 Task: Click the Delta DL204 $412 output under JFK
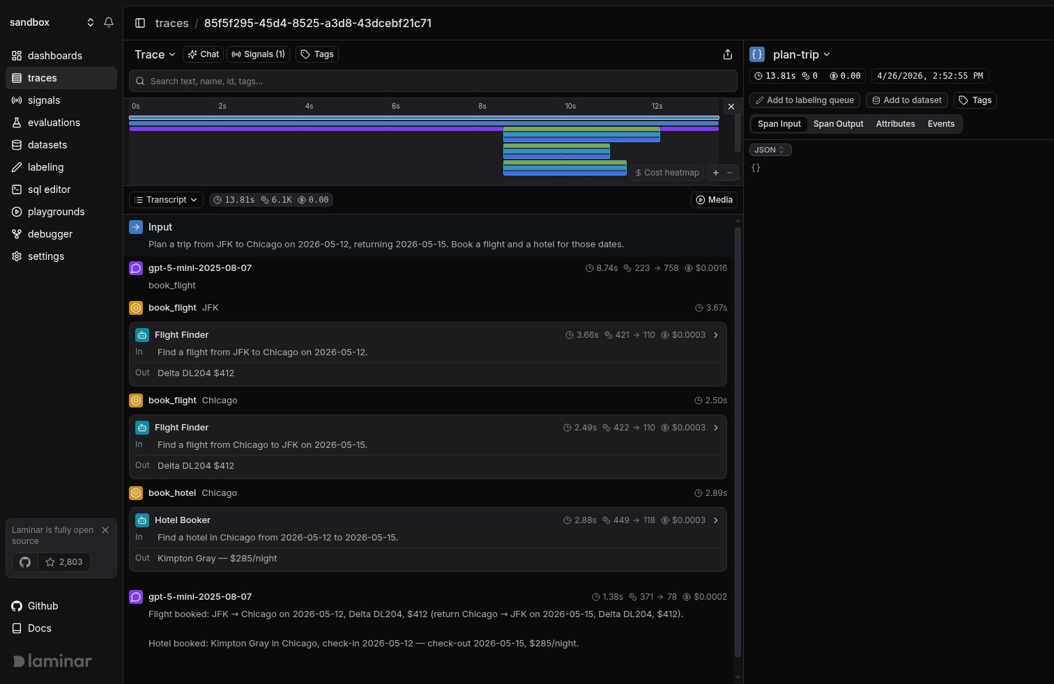pyautogui.click(x=196, y=373)
